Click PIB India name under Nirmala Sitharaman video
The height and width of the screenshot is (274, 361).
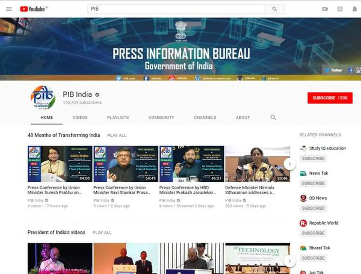(x=233, y=200)
